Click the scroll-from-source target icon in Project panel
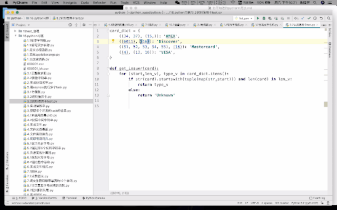This screenshot has width=337, height=210. coord(70,25)
